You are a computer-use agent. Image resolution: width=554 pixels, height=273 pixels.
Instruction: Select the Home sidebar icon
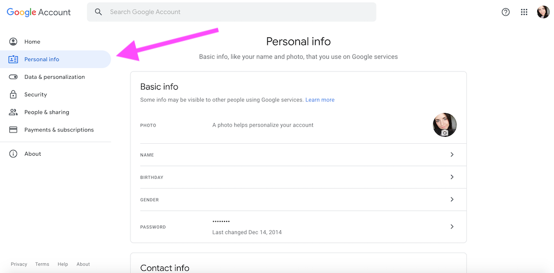click(x=13, y=42)
